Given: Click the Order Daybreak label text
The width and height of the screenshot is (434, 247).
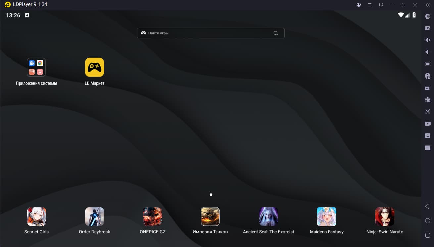Looking at the screenshot, I should [x=94, y=232].
